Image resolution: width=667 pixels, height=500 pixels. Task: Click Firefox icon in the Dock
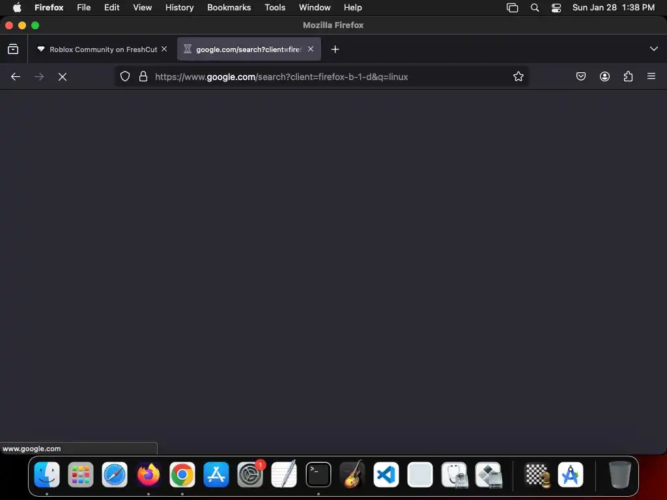pyautogui.click(x=149, y=475)
